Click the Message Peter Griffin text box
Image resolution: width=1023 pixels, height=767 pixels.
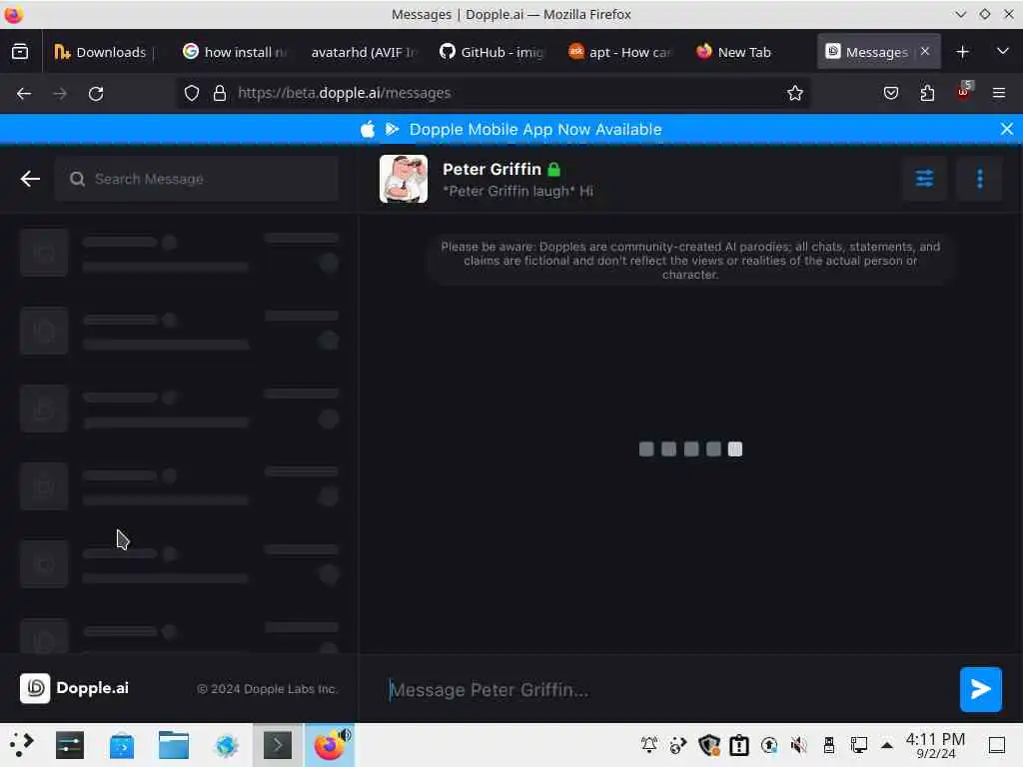(x=665, y=689)
